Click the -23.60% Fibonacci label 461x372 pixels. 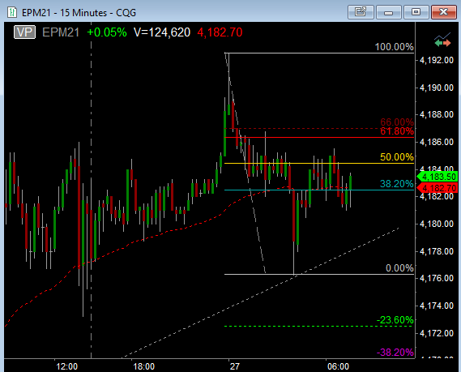pyautogui.click(x=395, y=319)
